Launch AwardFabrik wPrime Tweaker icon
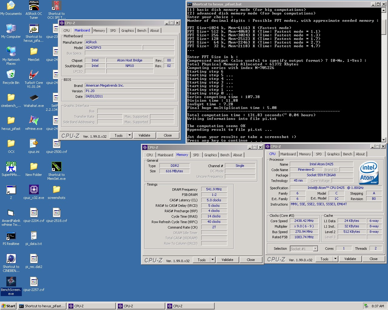 pos(11,217)
